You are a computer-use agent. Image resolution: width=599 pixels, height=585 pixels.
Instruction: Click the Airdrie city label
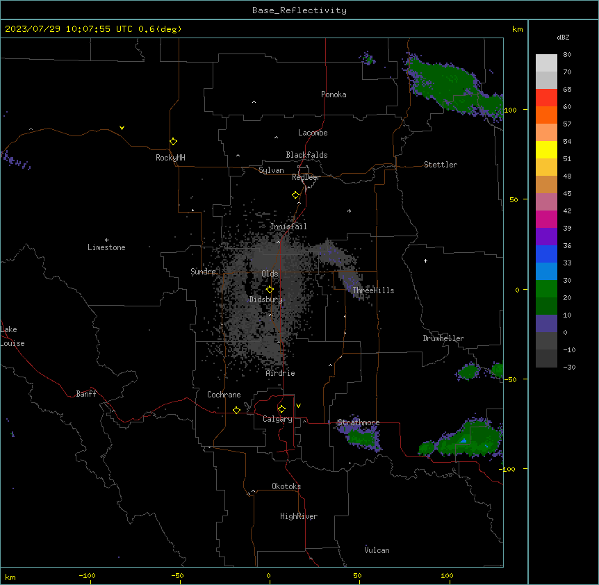pyautogui.click(x=280, y=373)
